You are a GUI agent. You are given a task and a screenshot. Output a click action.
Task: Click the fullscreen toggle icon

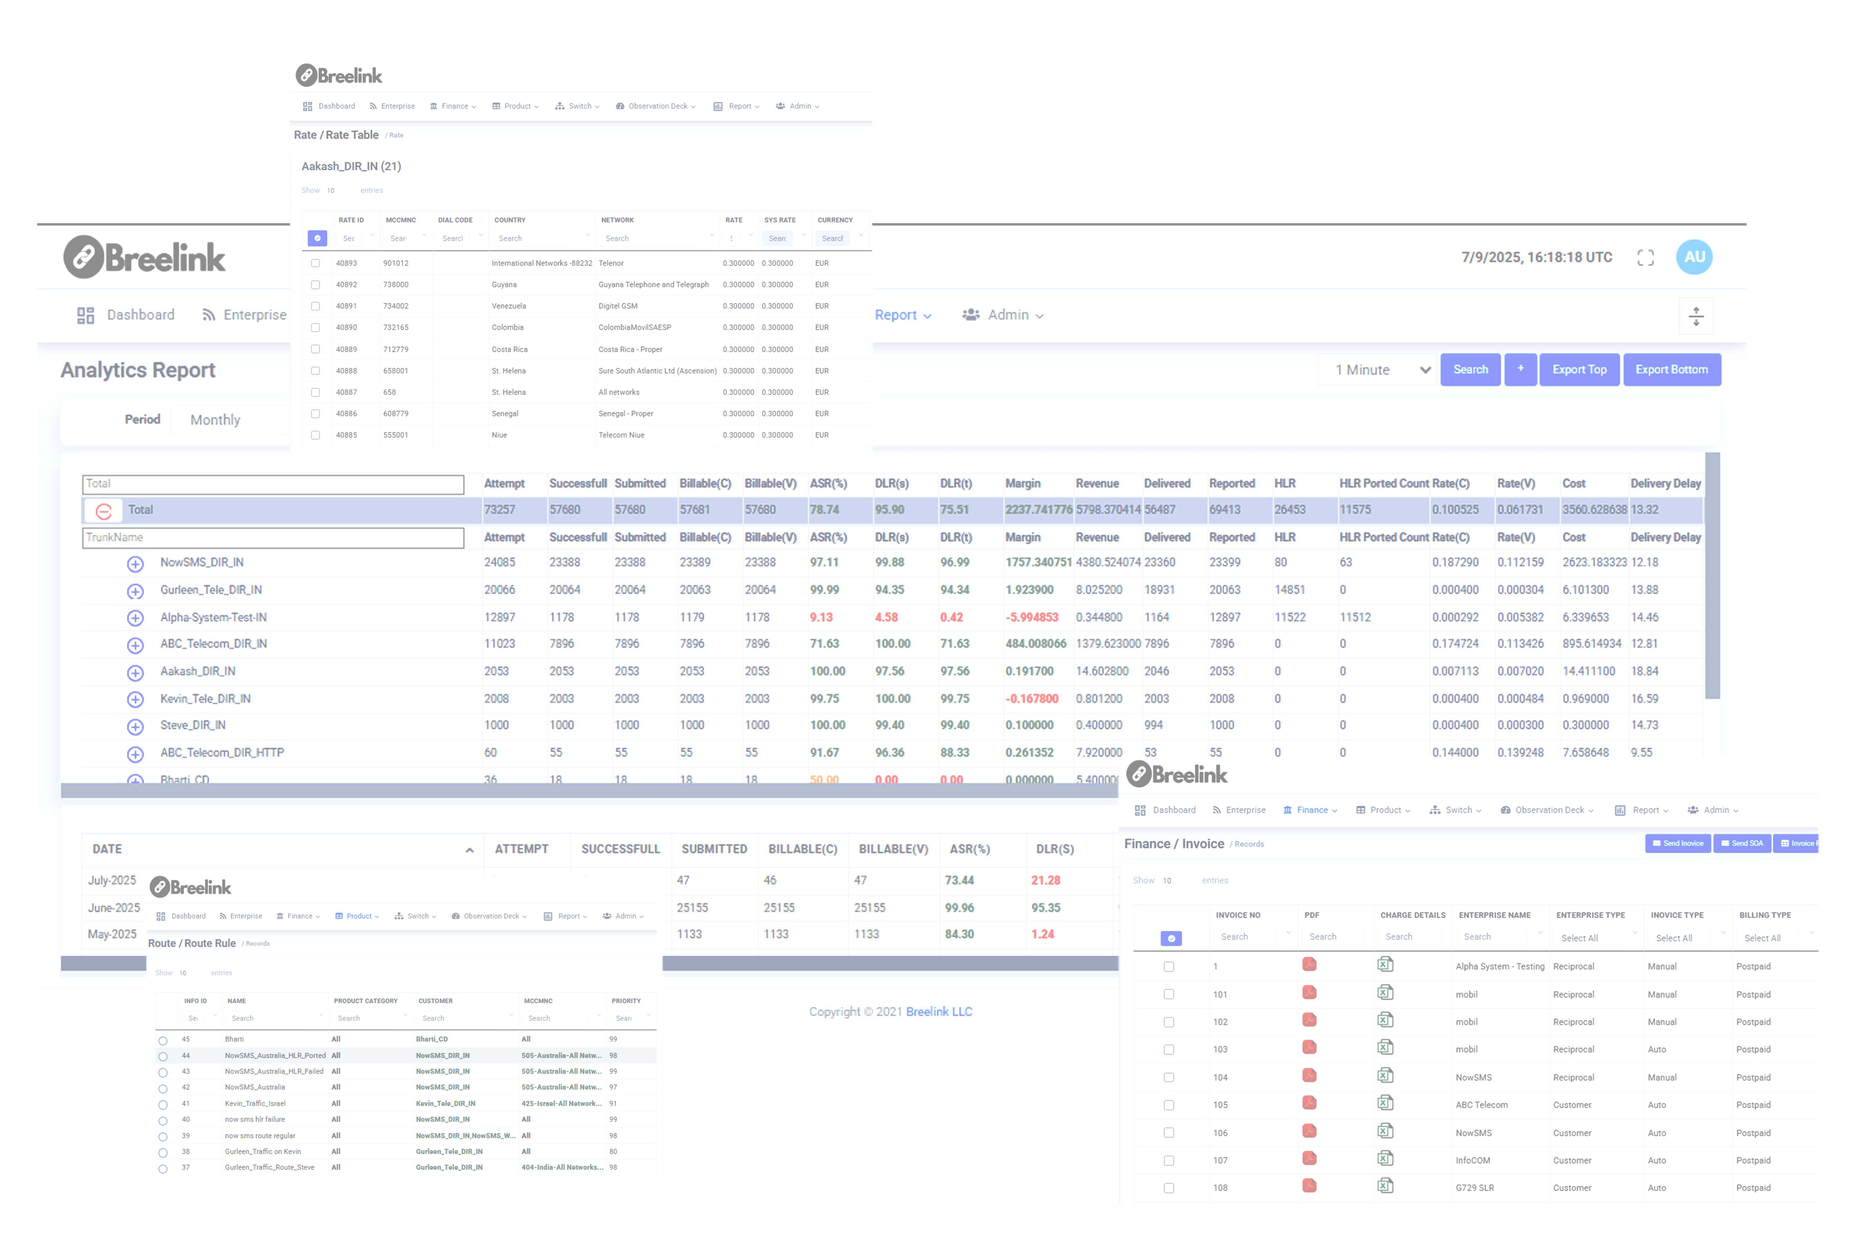pos(1645,257)
